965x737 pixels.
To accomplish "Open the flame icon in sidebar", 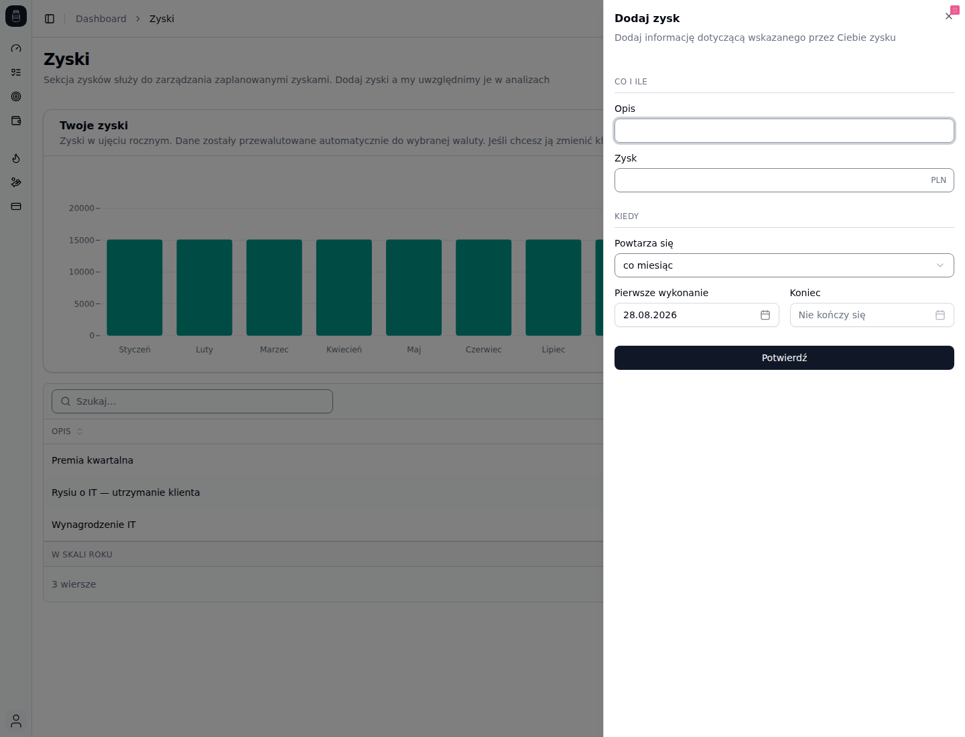I will point(16,158).
